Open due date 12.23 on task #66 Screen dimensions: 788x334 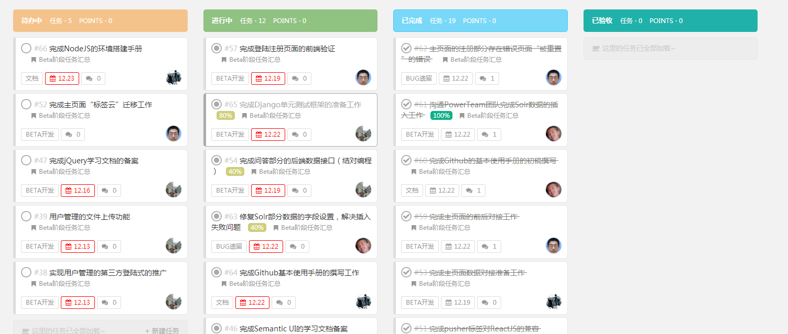(x=62, y=79)
